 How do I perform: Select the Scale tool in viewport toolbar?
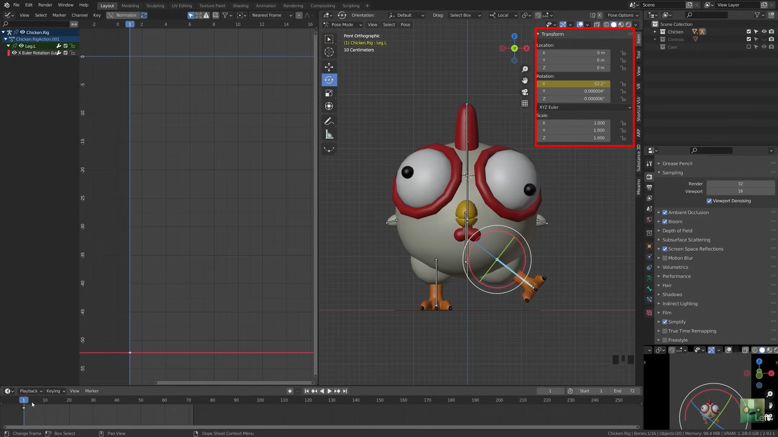329,93
